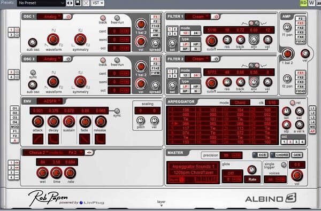Click the release curve shape icon
The image size is (321, 211).
pos(100,139)
